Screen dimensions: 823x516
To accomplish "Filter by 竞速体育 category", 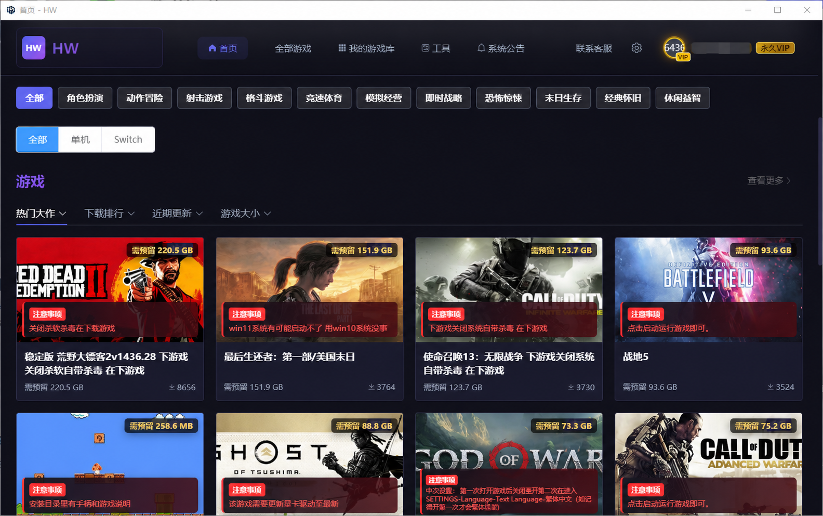I will (x=324, y=98).
